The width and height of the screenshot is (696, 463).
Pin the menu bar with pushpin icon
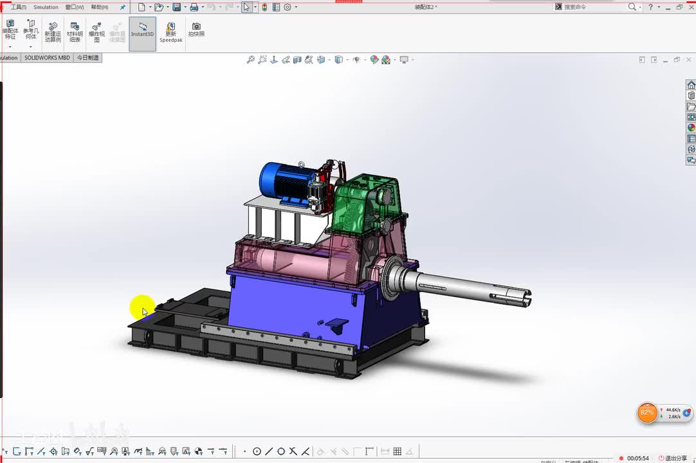pos(122,7)
